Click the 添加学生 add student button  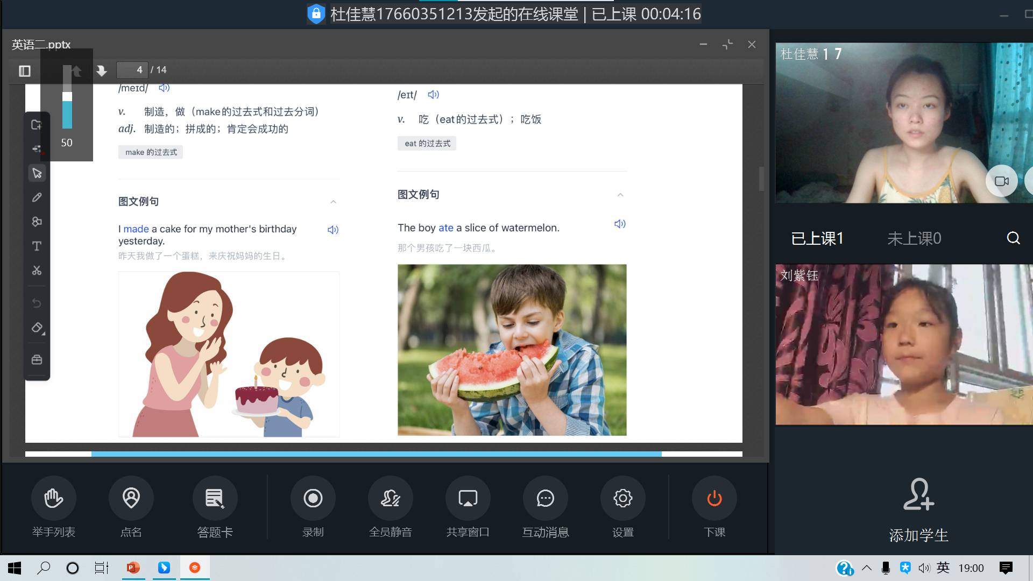click(918, 510)
